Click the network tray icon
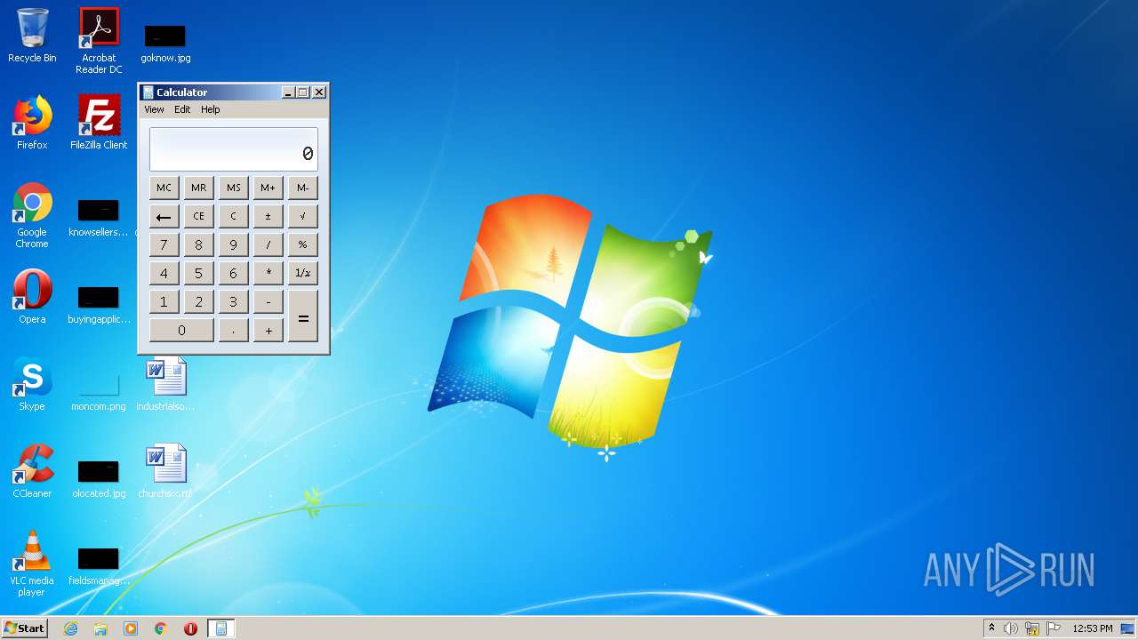The width and height of the screenshot is (1138, 640). click(1032, 628)
